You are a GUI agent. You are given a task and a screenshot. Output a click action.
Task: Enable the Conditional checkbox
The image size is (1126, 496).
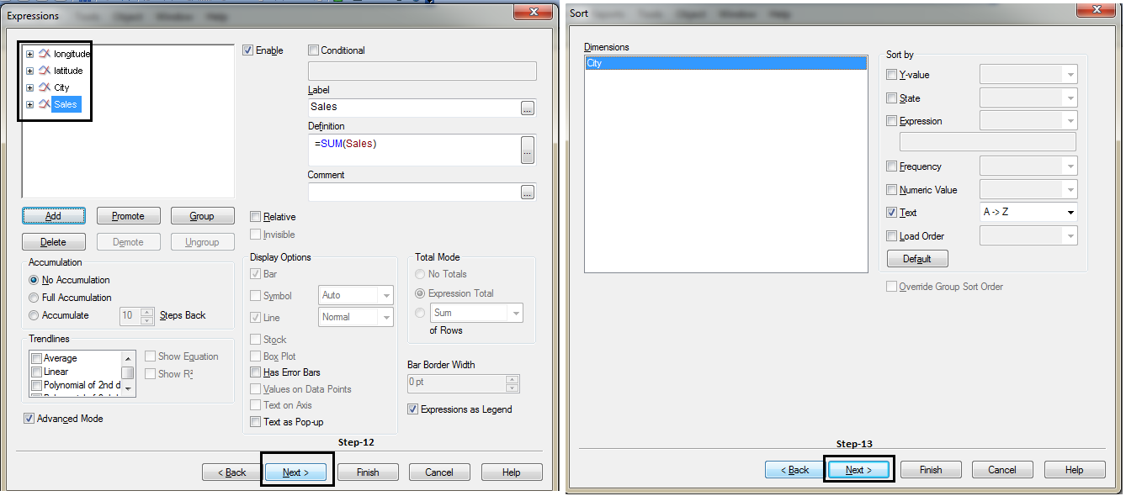coord(314,50)
